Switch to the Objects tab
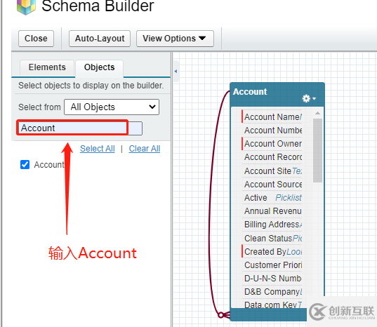Viewport: 377px width, 327px height. pos(99,67)
